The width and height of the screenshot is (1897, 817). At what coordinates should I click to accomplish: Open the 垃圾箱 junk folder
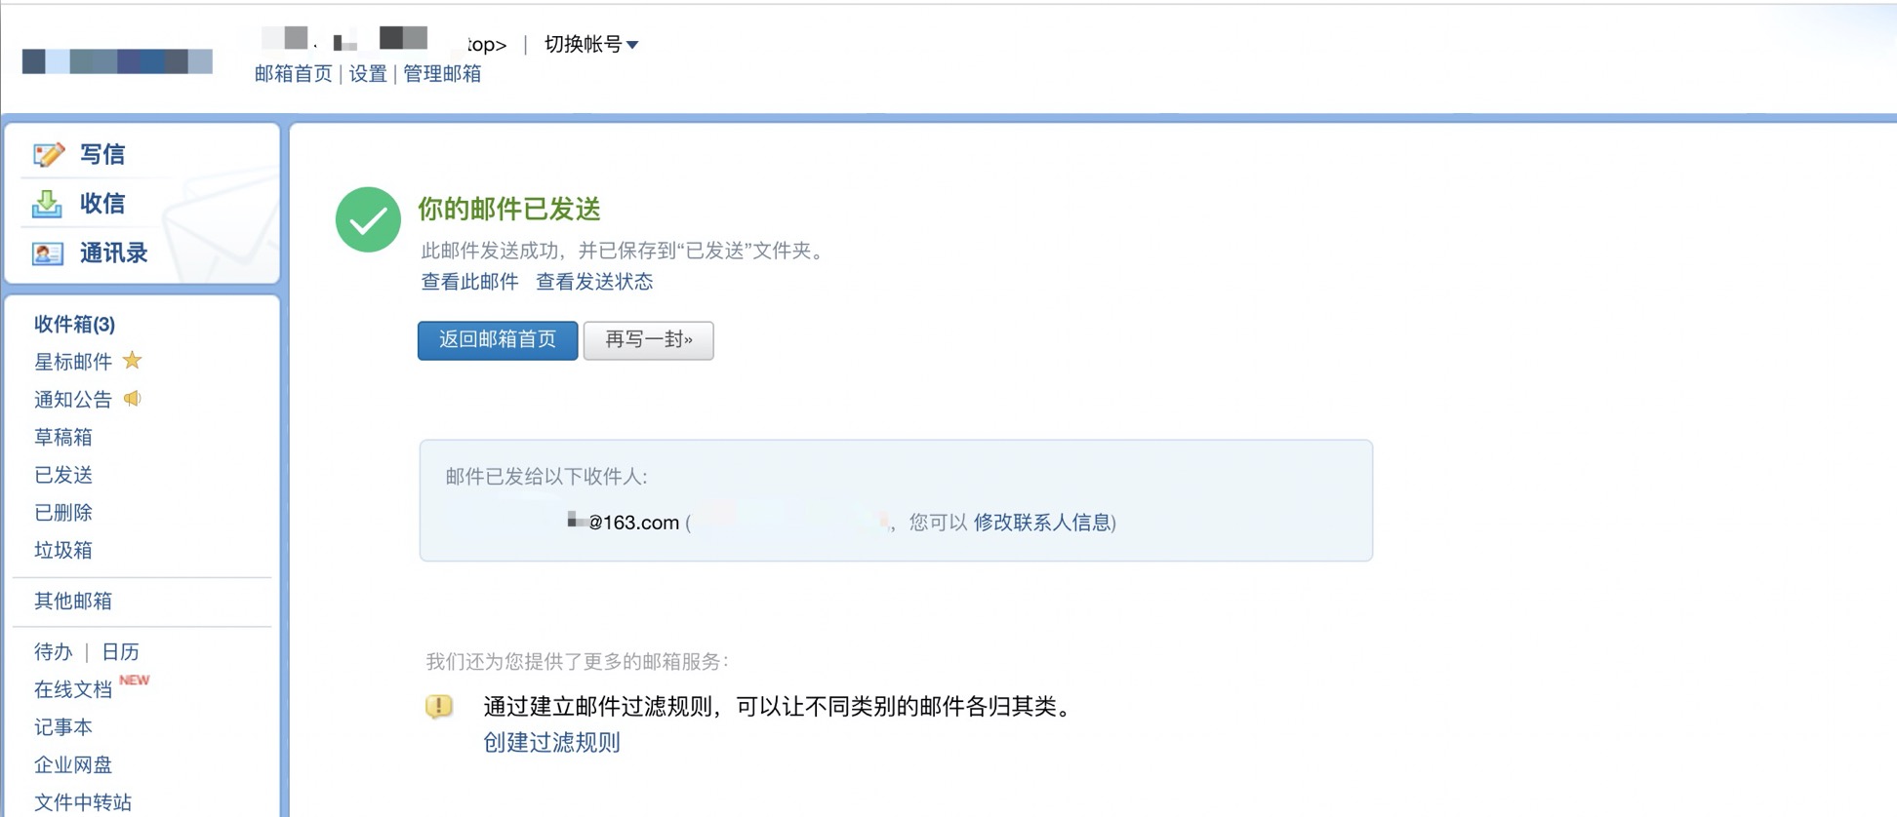coord(62,550)
